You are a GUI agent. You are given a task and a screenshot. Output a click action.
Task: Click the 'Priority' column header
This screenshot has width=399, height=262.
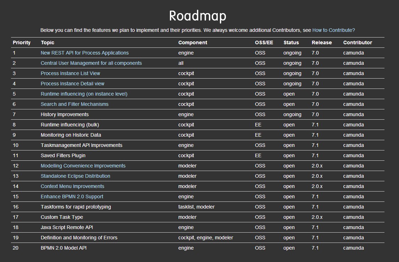(x=22, y=42)
